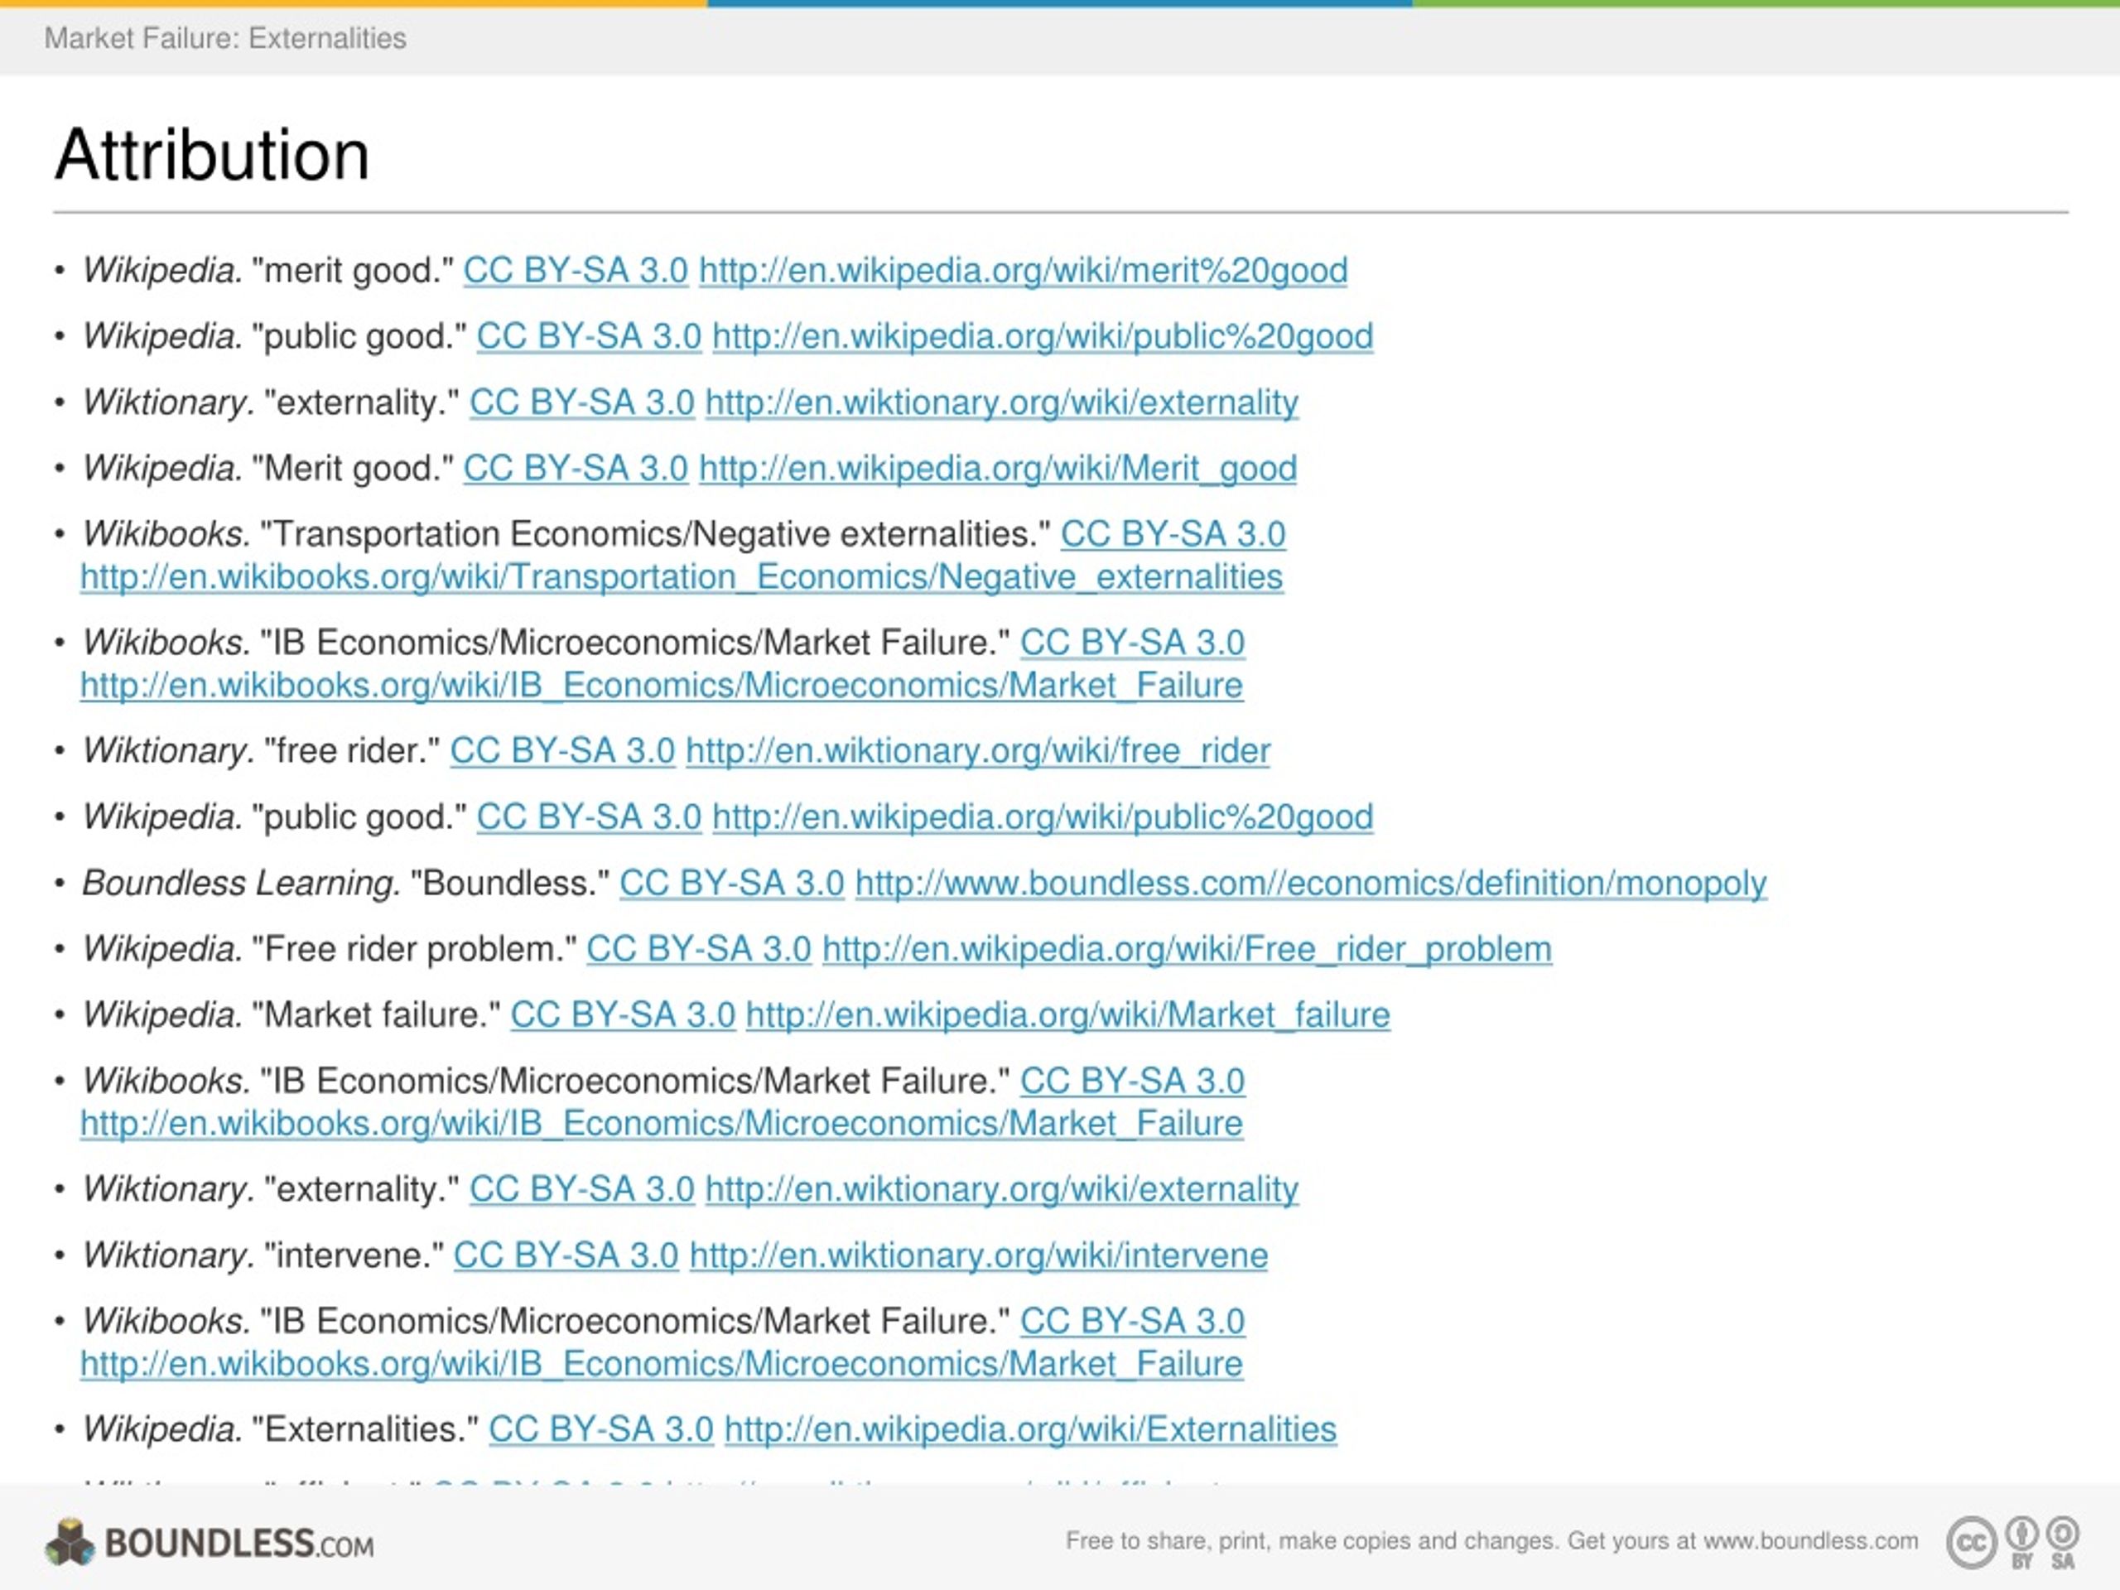Open the boundless.com definition/monopoly URL
This screenshot has width=2120, height=1590.
(x=1311, y=883)
